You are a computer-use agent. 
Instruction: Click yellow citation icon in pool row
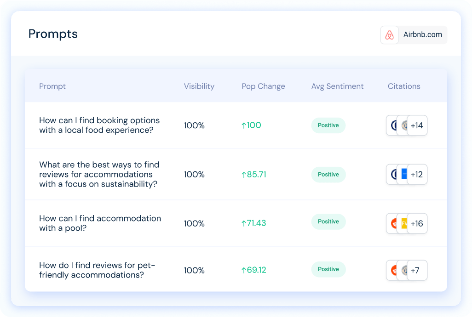(403, 223)
